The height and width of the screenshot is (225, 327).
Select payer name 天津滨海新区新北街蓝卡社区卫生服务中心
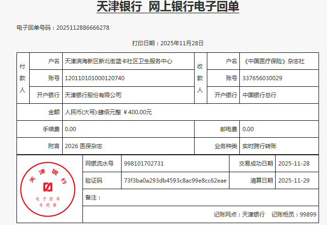pyautogui.click(x=118, y=61)
